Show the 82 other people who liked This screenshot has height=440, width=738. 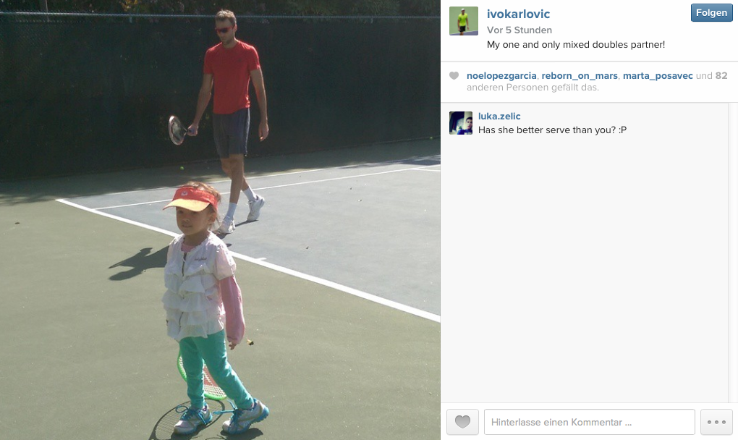(721, 76)
